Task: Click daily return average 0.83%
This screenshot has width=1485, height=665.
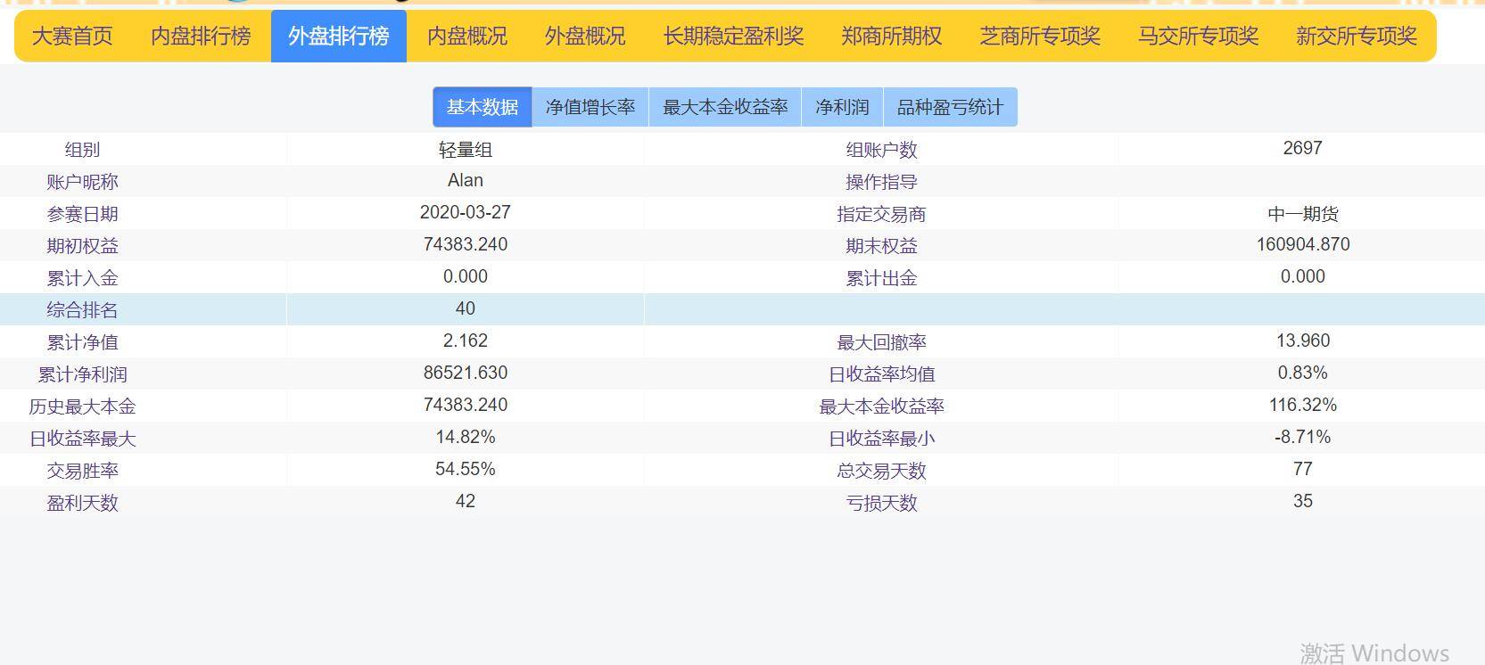Action: pyautogui.click(x=1302, y=373)
